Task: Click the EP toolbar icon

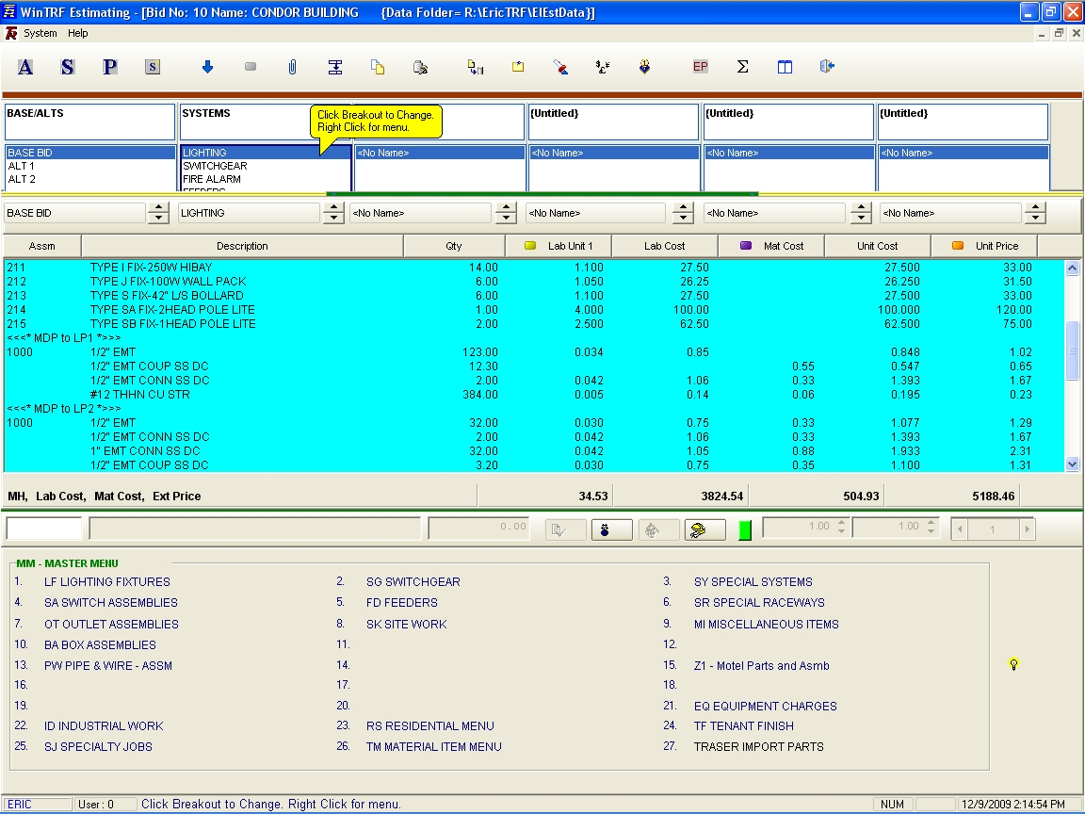Action: (x=700, y=67)
